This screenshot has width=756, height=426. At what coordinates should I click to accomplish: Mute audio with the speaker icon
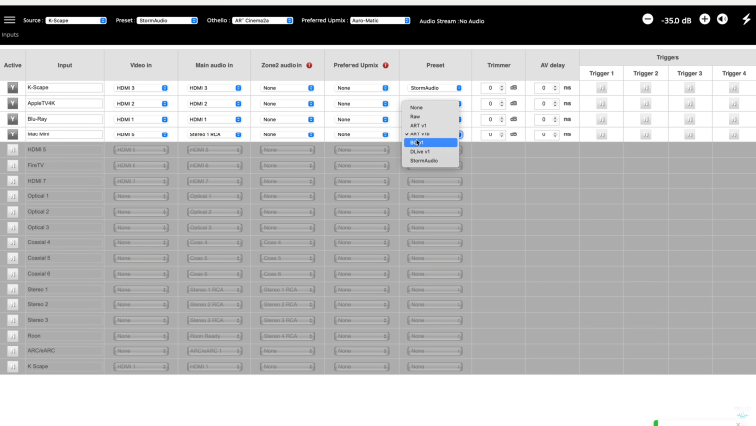coord(722,19)
